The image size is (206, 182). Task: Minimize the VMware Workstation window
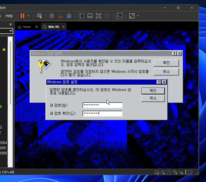pos(165,8)
